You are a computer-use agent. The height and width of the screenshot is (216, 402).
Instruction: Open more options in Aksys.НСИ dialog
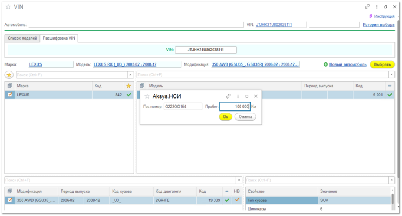pyautogui.click(x=238, y=96)
